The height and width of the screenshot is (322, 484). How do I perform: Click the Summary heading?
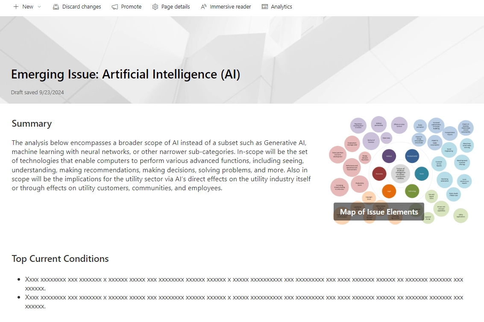click(x=32, y=124)
